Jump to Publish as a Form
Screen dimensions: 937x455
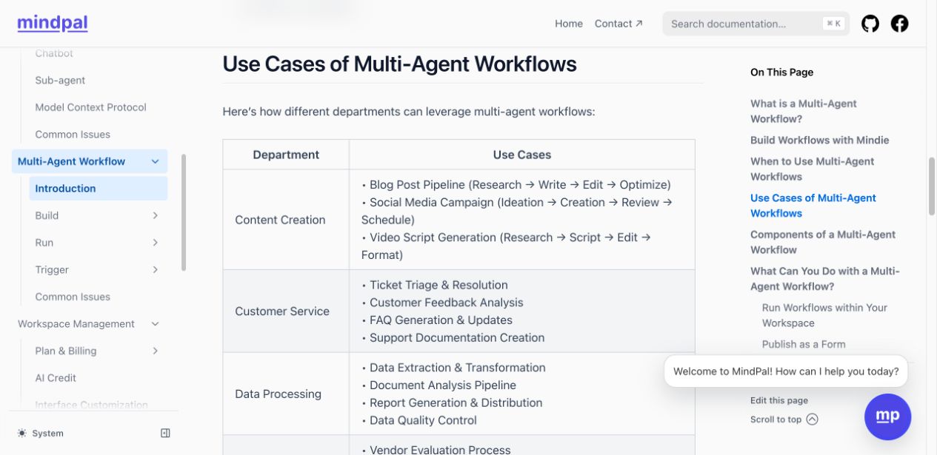pyautogui.click(x=804, y=344)
